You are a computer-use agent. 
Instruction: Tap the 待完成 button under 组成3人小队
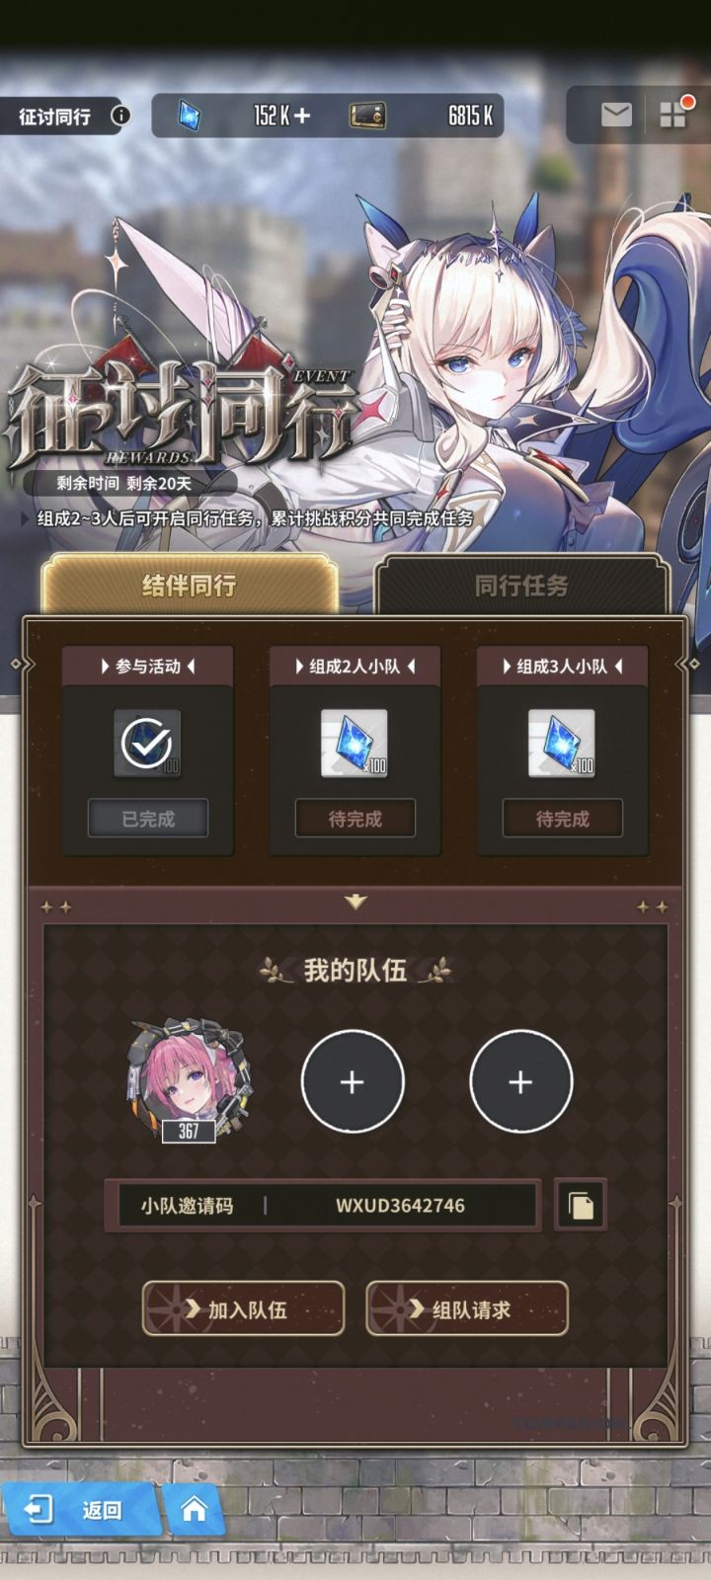point(563,819)
